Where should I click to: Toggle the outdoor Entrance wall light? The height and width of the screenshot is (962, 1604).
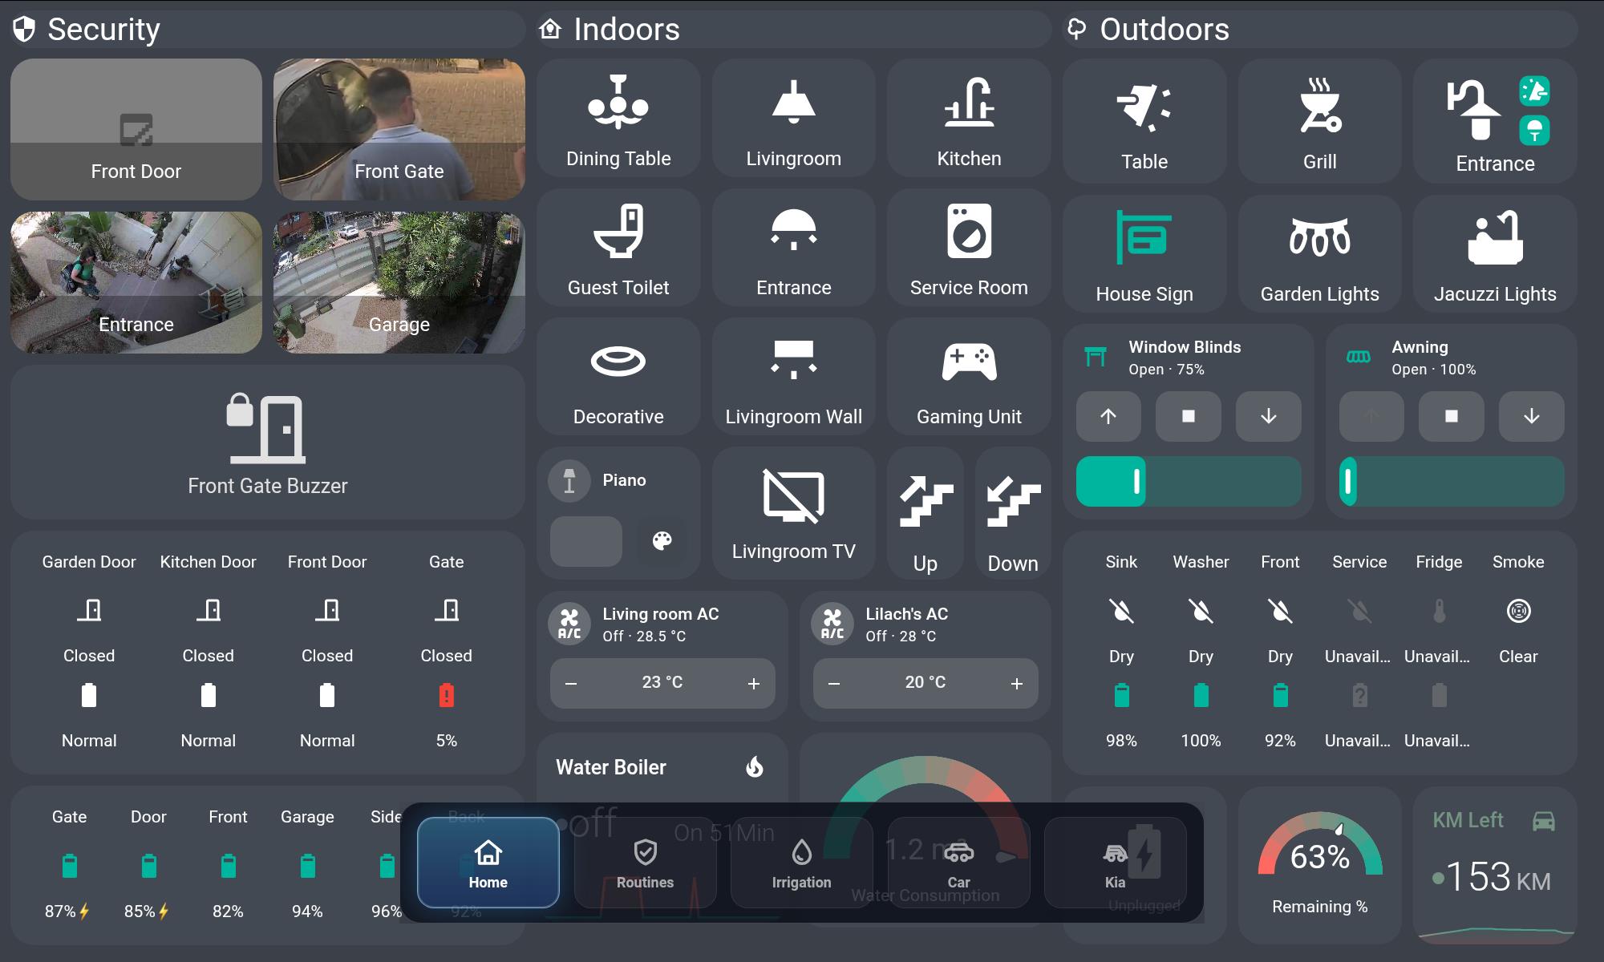click(x=1472, y=109)
